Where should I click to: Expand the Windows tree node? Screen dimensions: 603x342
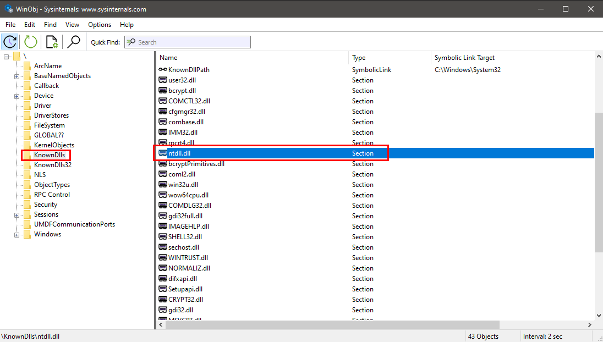coord(17,235)
